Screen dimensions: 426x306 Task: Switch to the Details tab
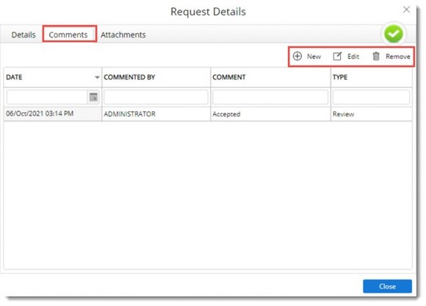24,35
